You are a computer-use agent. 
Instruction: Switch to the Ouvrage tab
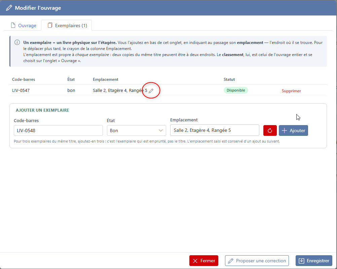[24, 25]
